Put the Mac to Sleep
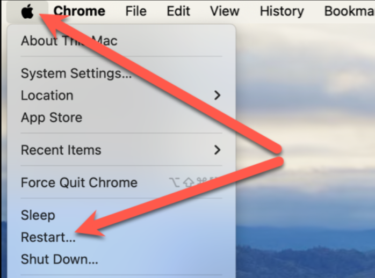This screenshot has width=375, height=278. click(38, 215)
